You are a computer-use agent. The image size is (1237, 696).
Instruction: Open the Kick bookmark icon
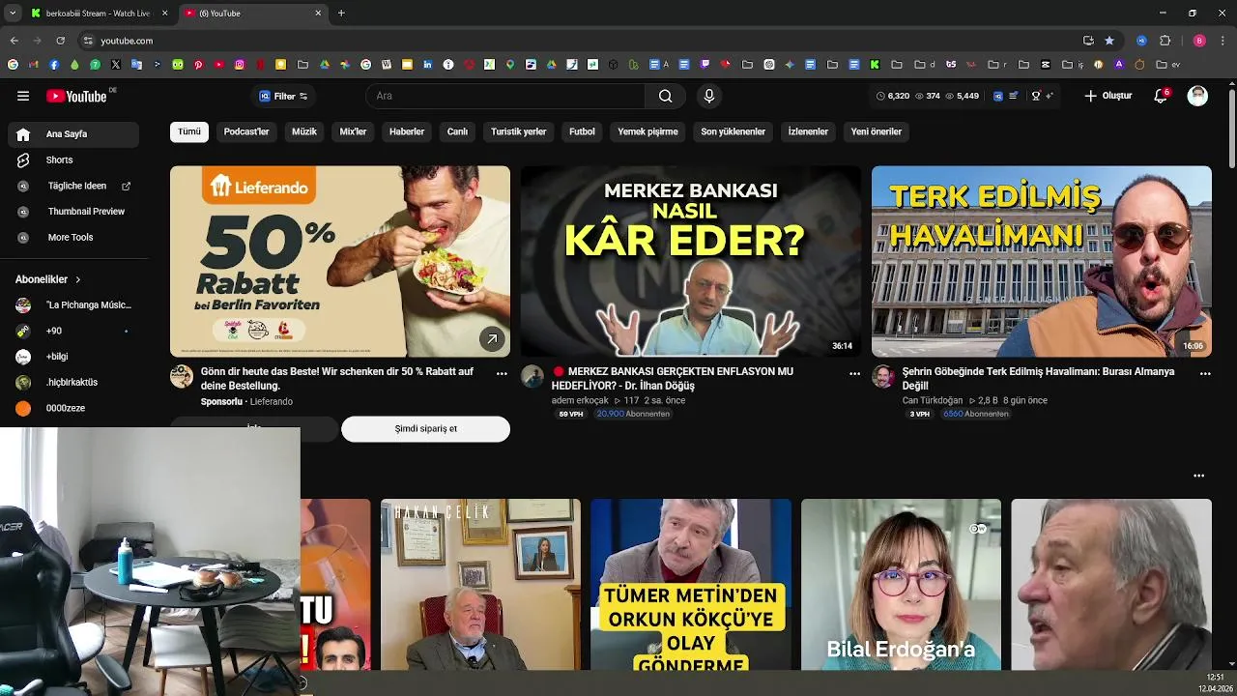click(875, 65)
